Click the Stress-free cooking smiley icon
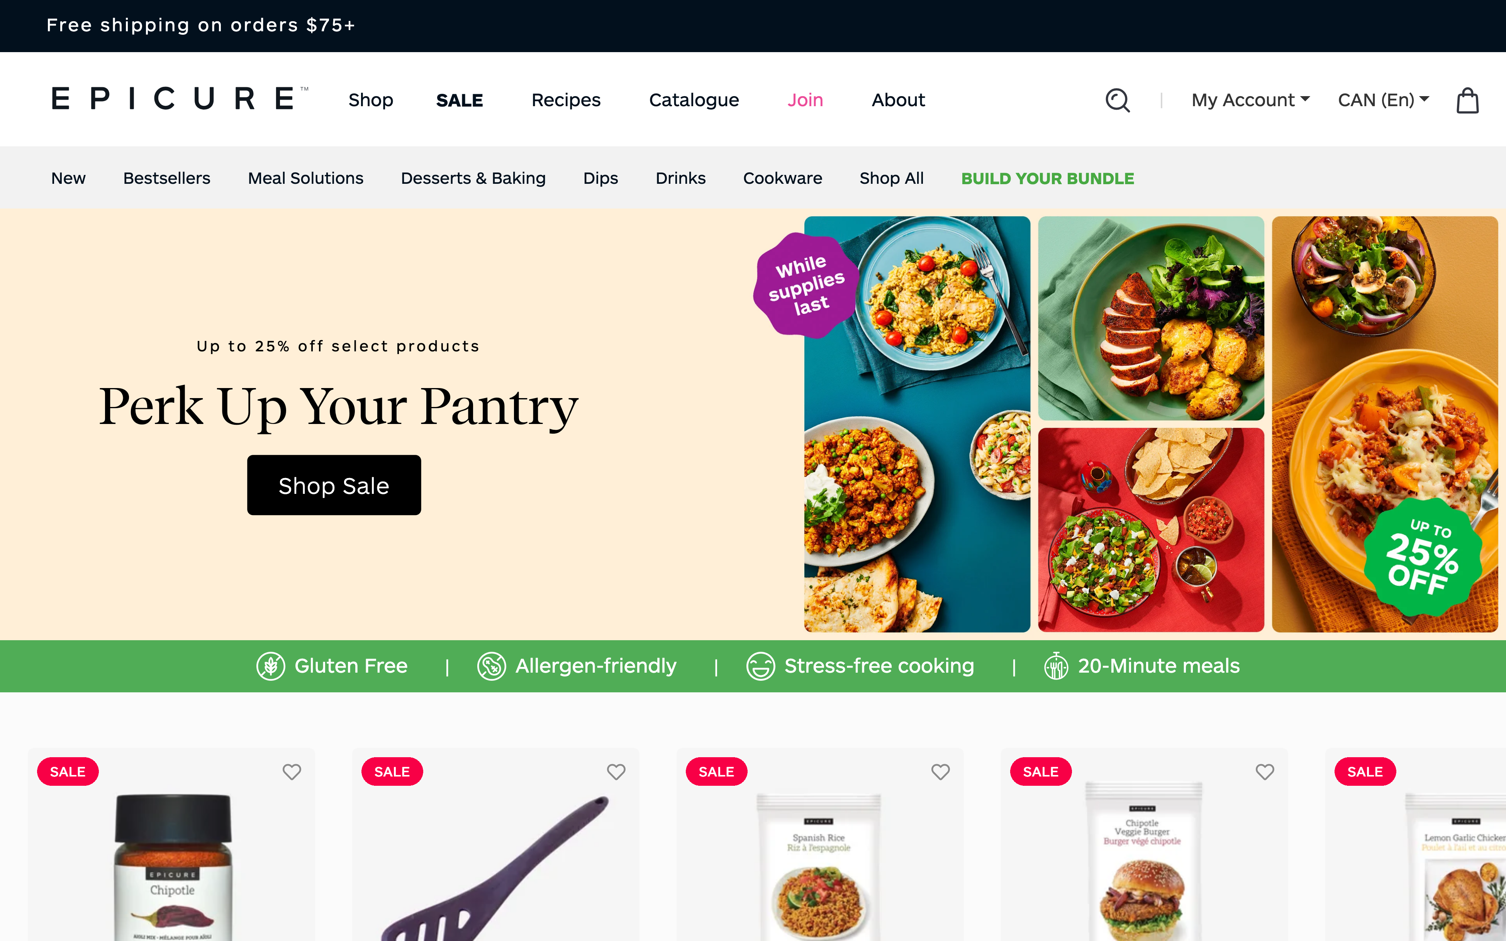Image resolution: width=1506 pixels, height=941 pixels. point(760,666)
